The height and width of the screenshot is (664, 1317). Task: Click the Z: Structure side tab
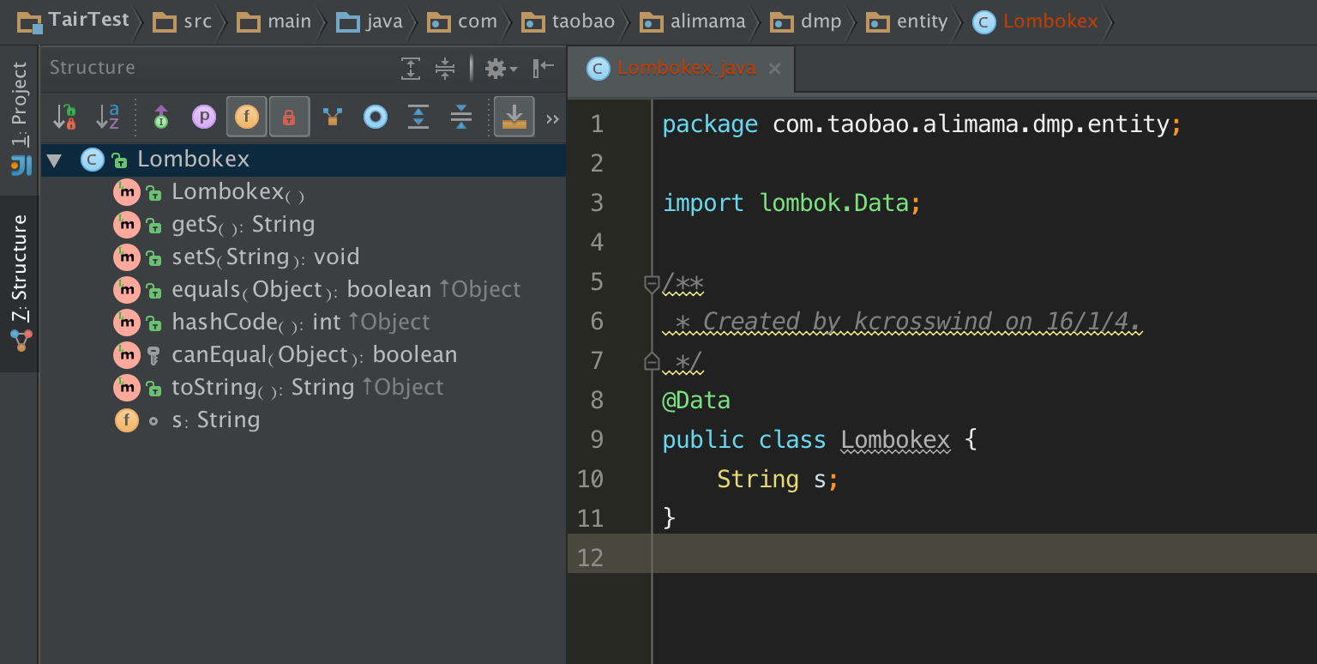(19, 284)
